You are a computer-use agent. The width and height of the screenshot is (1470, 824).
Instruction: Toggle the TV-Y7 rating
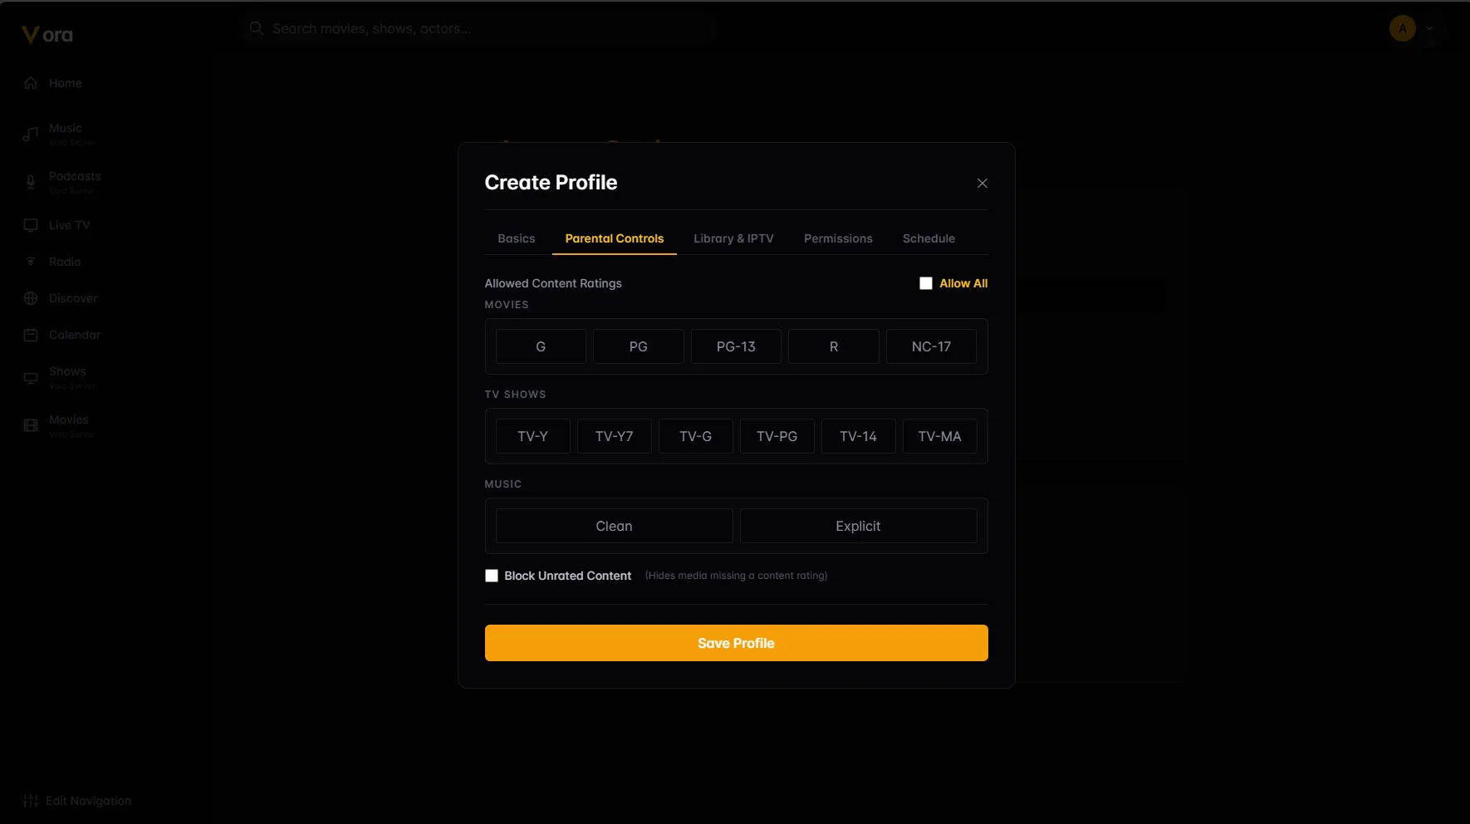[614, 436]
